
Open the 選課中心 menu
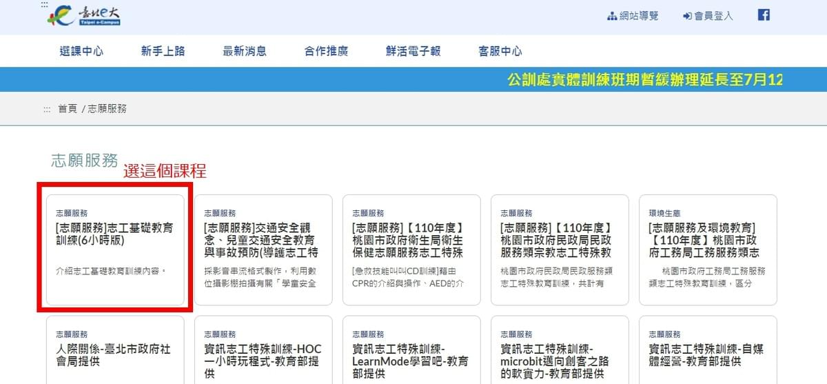click(x=81, y=51)
